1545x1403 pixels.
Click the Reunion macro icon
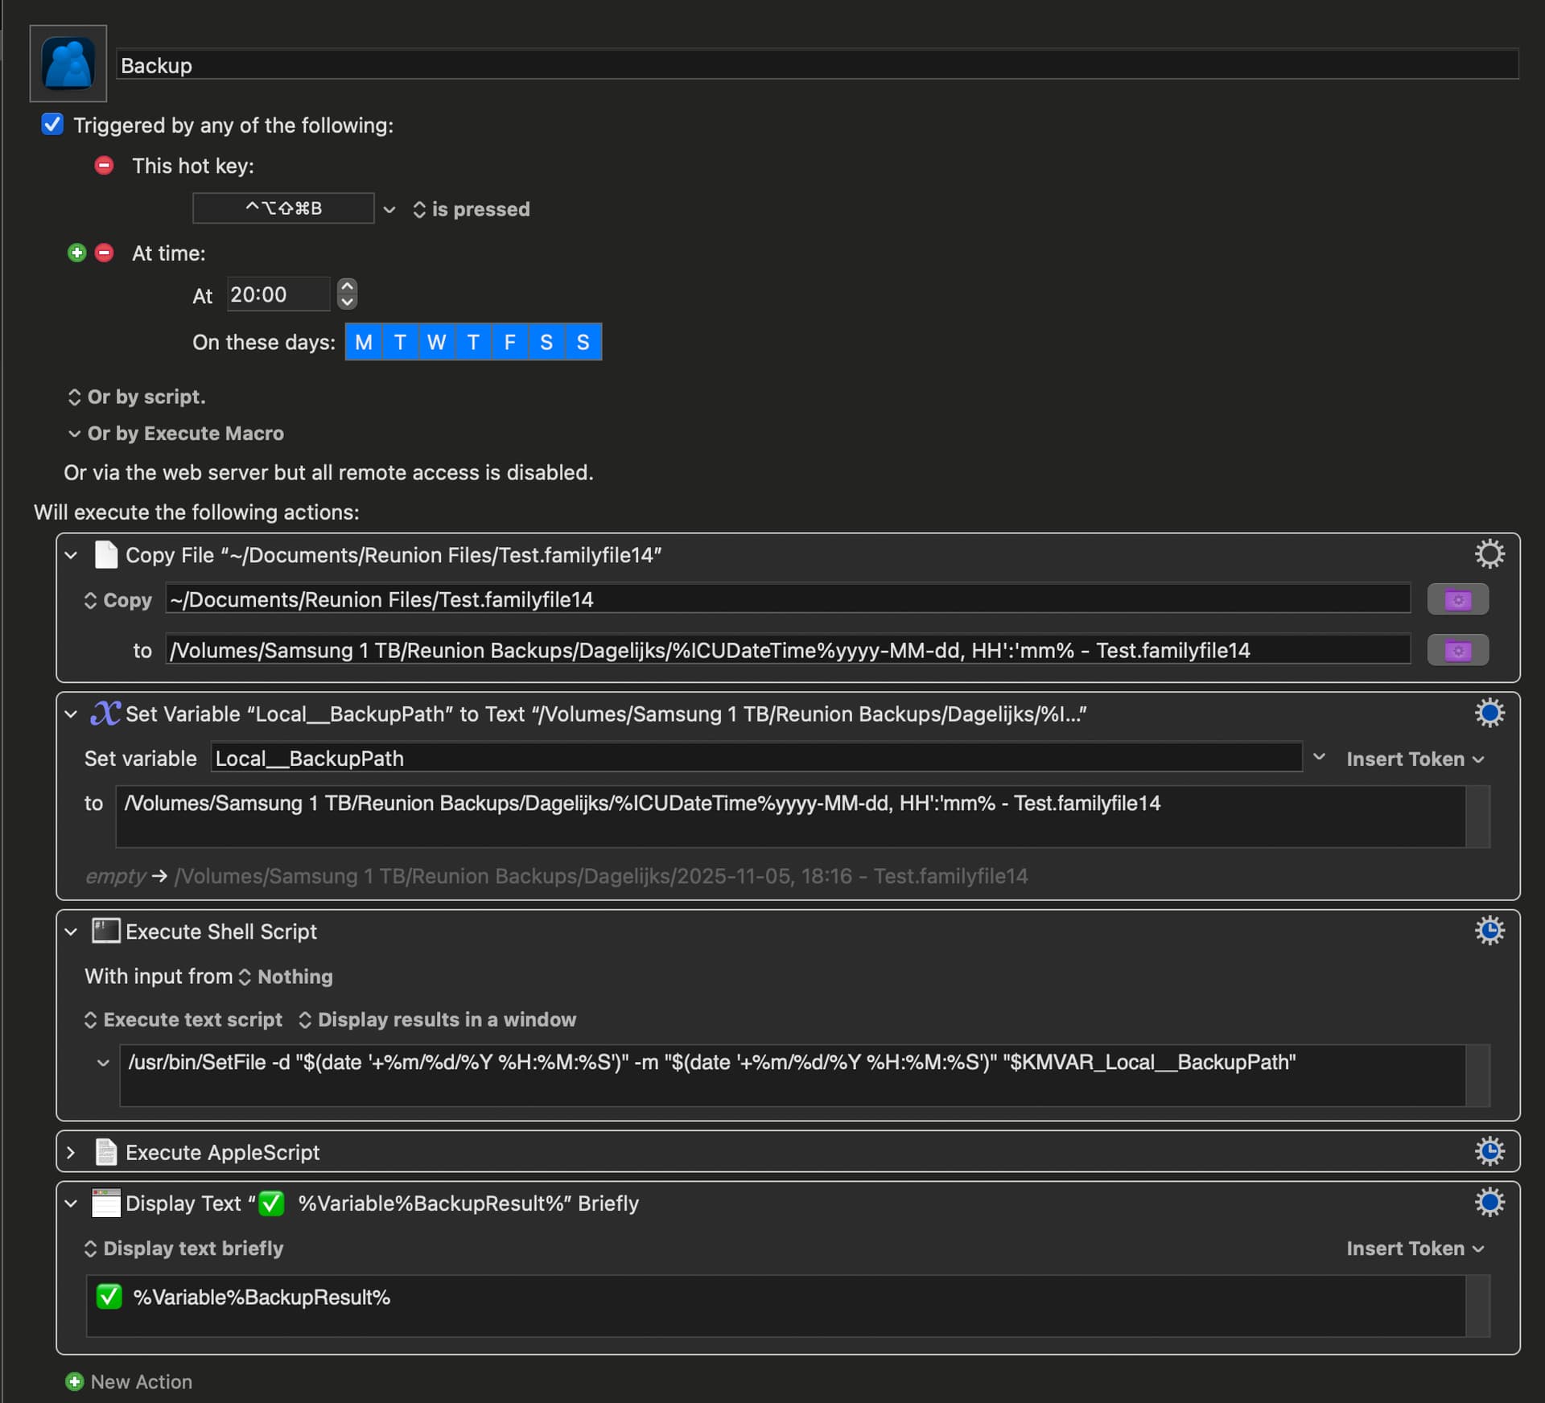click(x=68, y=64)
